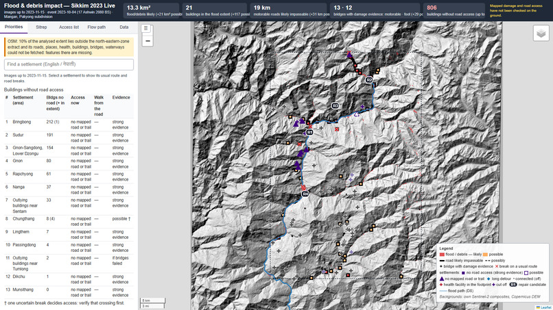The height and width of the screenshot is (310, 553).
Task: Select the Dikchu settlement row
Action: [69, 279]
